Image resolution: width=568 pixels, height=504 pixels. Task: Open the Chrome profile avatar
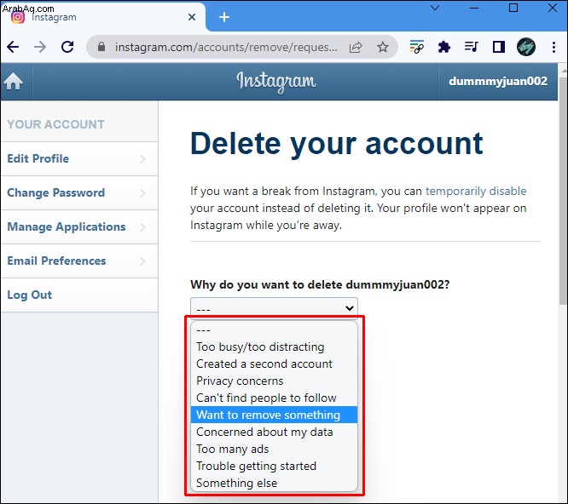coord(526,47)
